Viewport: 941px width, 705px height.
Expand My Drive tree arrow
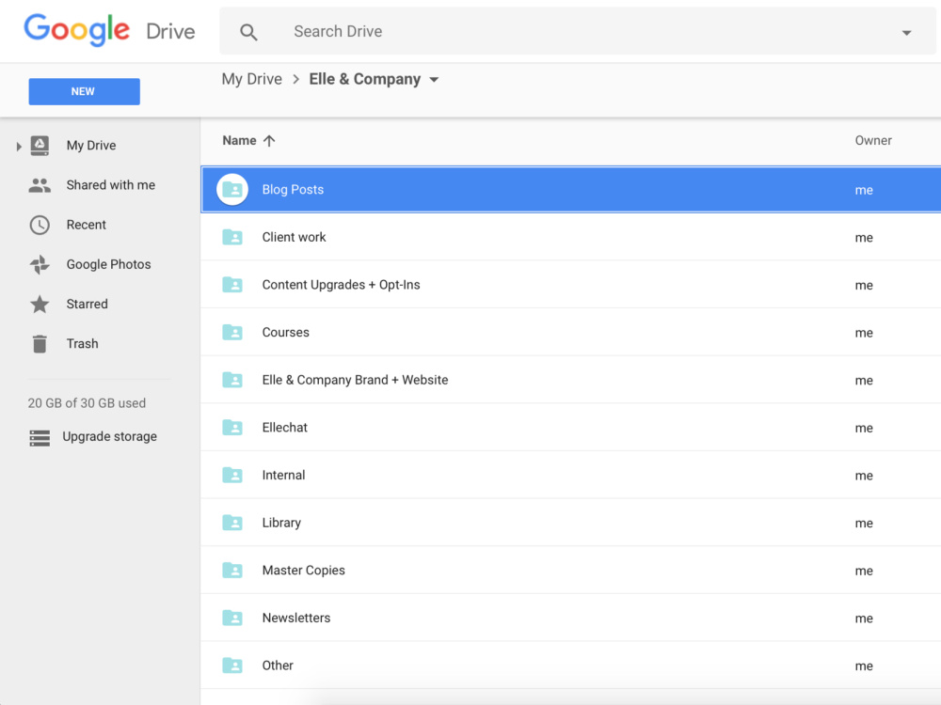pyautogui.click(x=19, y=146)
